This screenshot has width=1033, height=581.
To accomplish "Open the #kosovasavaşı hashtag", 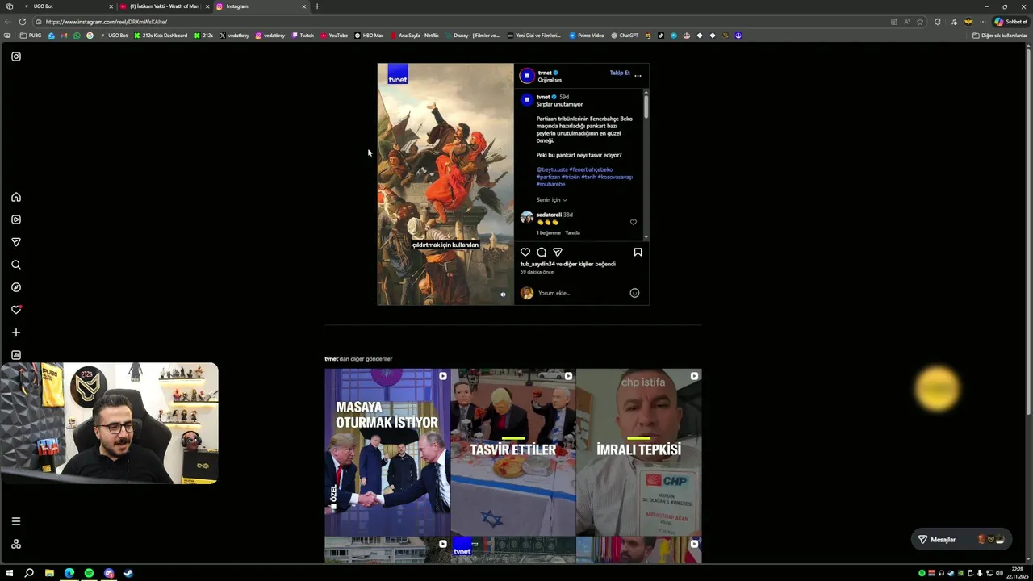I will (615, 177).
